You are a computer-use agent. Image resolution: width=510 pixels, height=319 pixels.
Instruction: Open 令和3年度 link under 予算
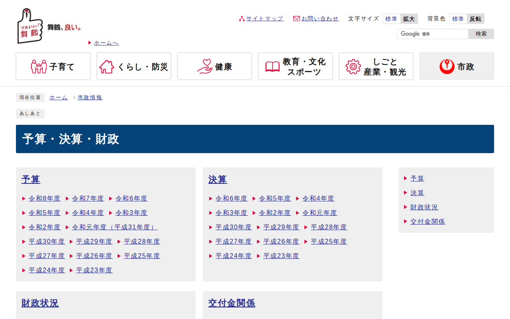(131, 213)
